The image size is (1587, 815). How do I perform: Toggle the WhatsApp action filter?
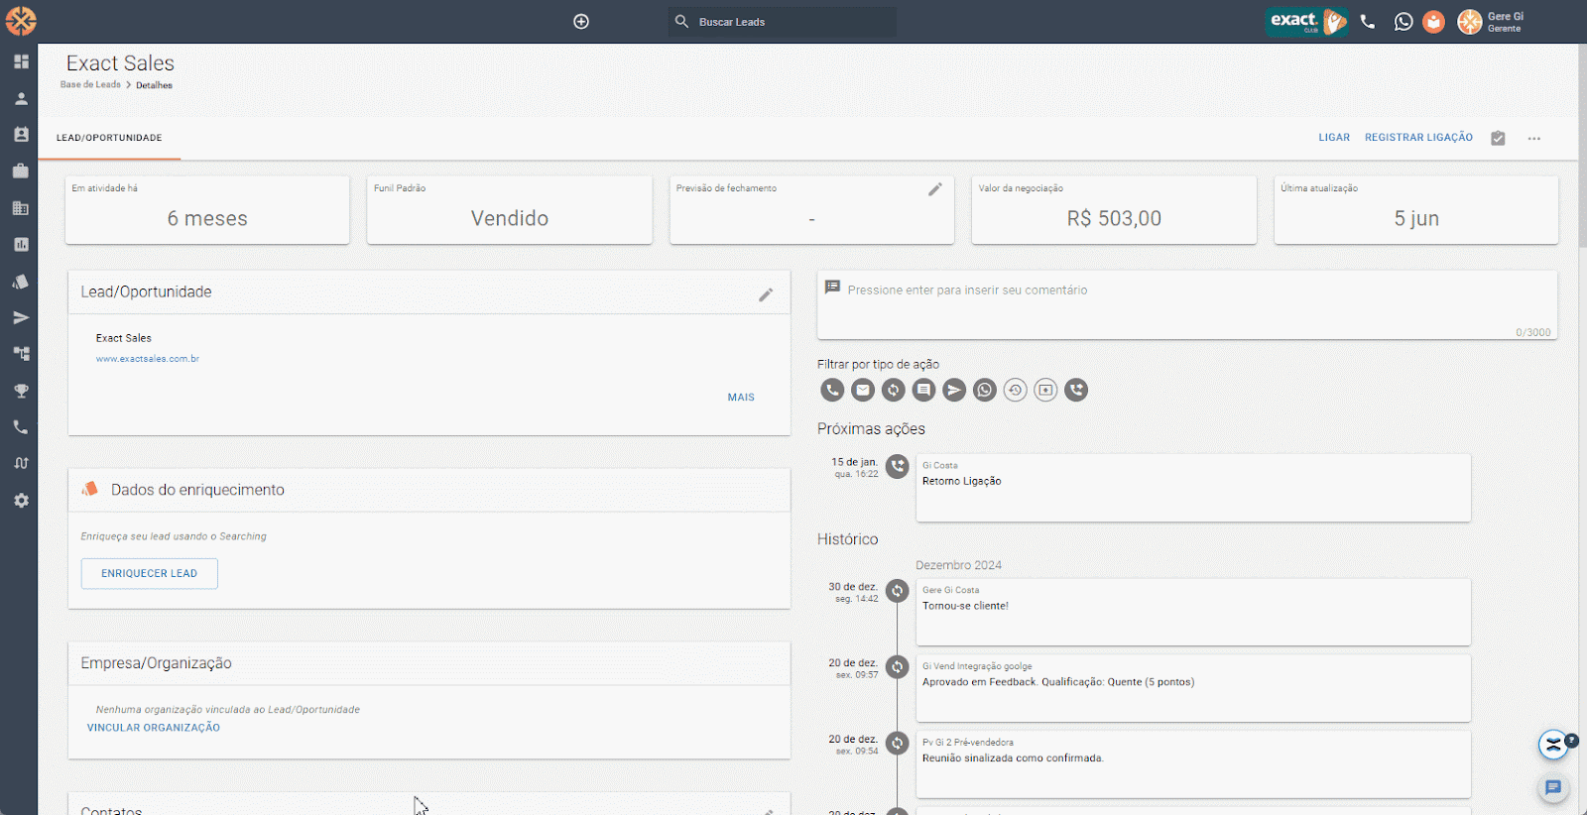pos(985,391)
